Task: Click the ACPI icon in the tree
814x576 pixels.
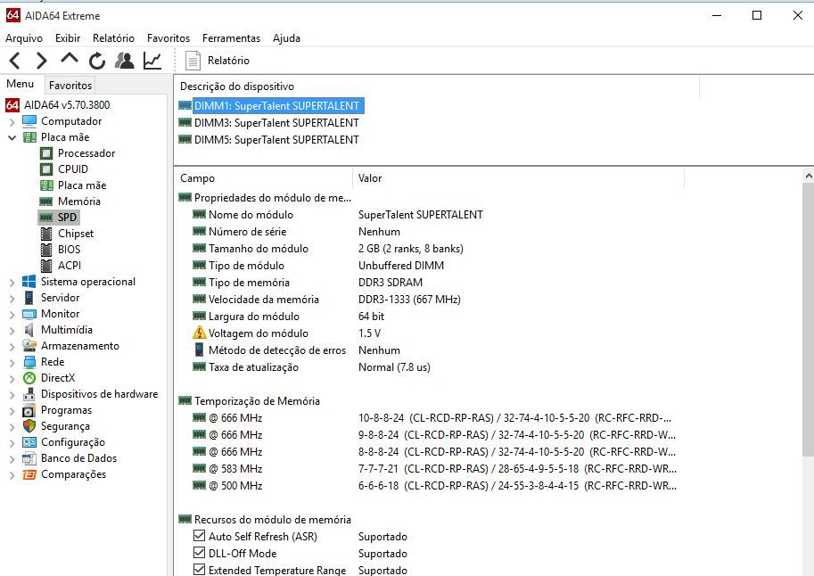Action: [46, 266]
